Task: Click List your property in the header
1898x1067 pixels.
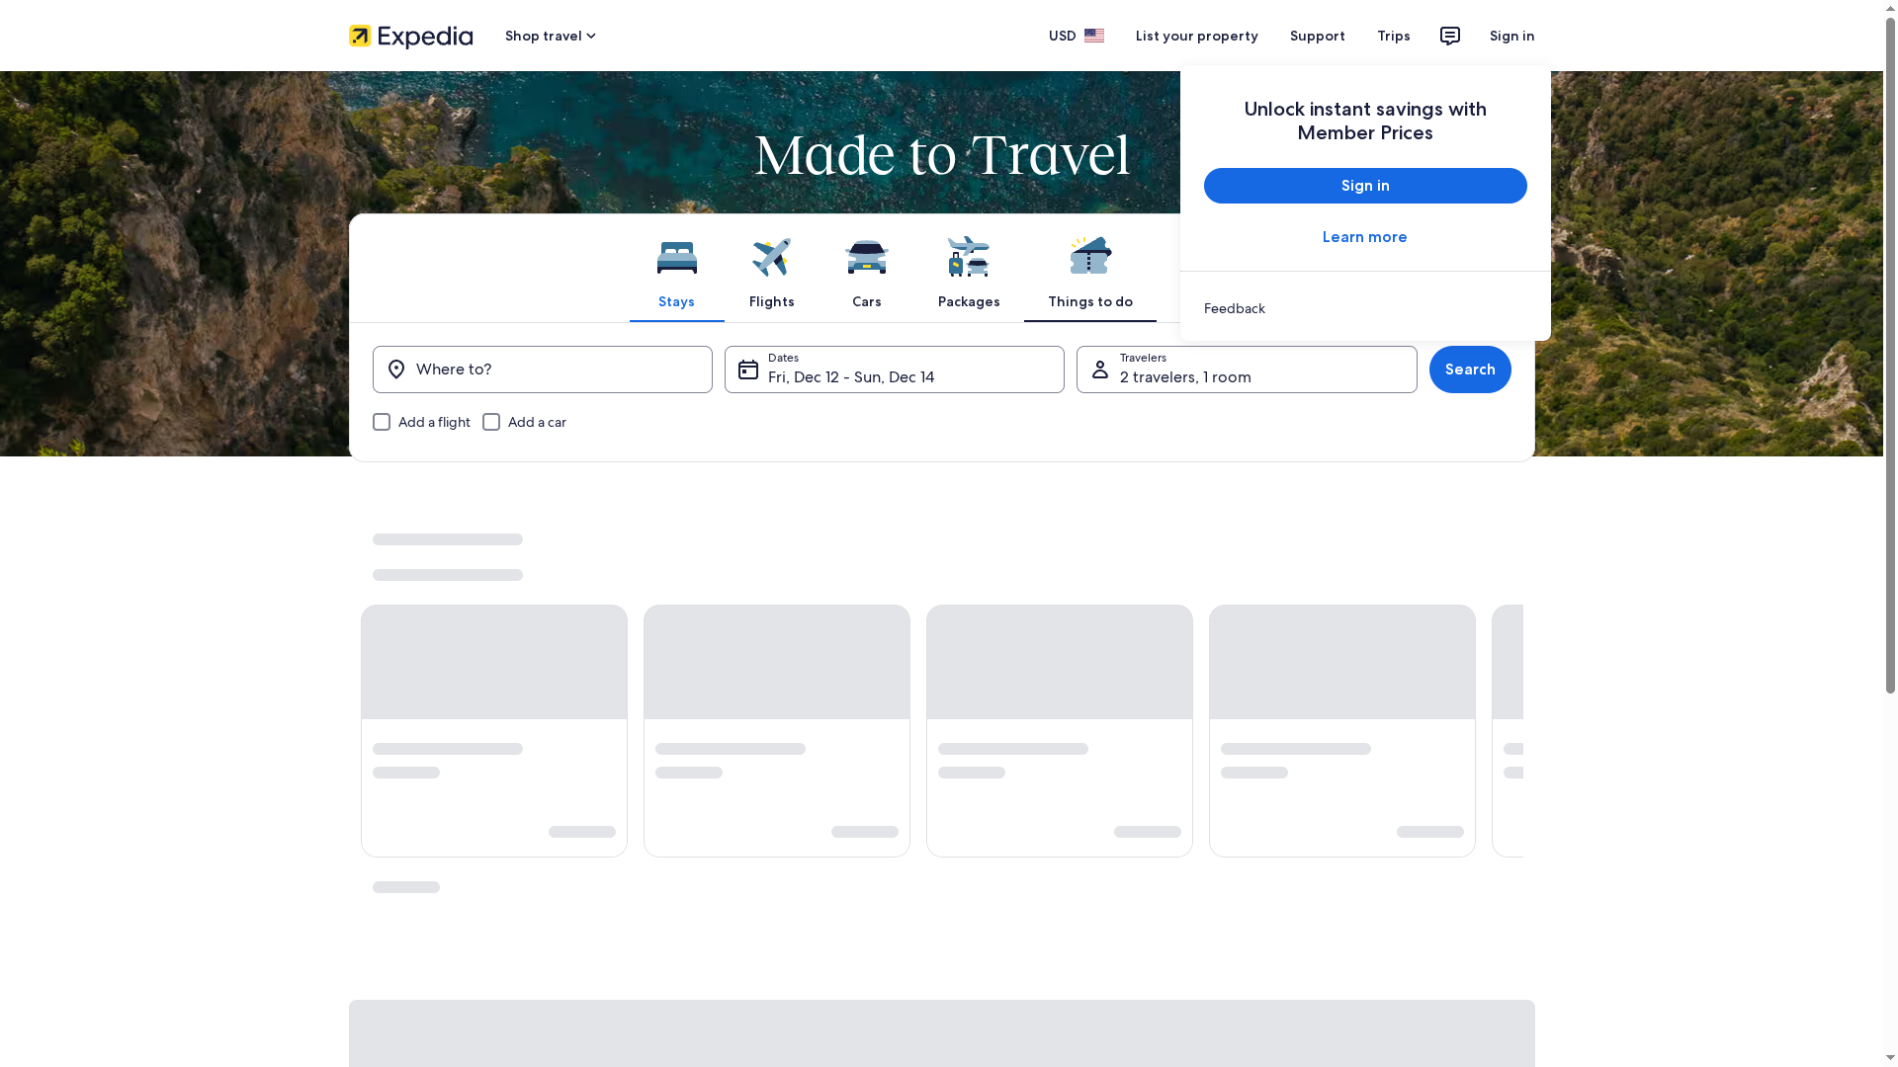Action: pyautogui.click(x=1196, y=36)
